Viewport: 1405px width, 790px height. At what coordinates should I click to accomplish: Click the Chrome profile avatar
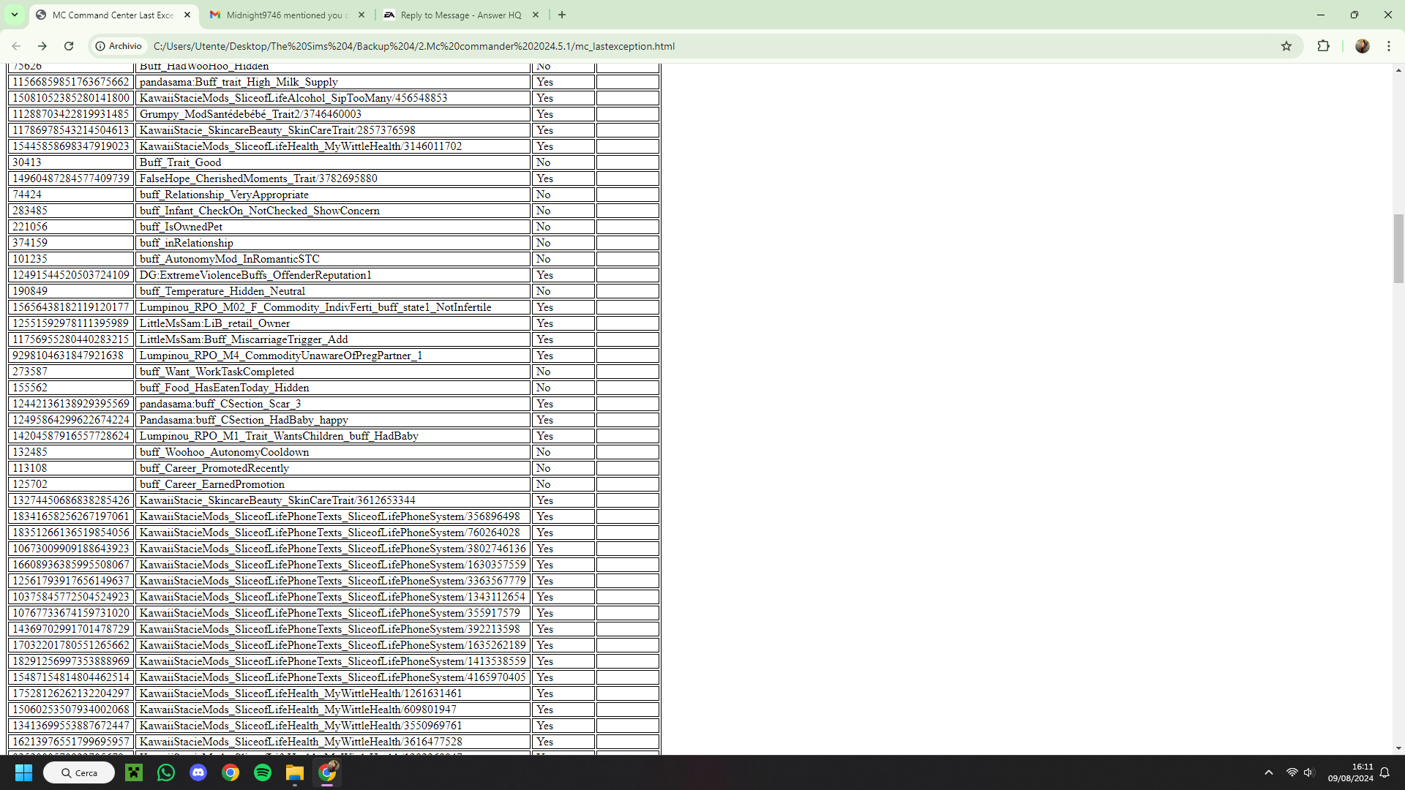(1362, 46)
